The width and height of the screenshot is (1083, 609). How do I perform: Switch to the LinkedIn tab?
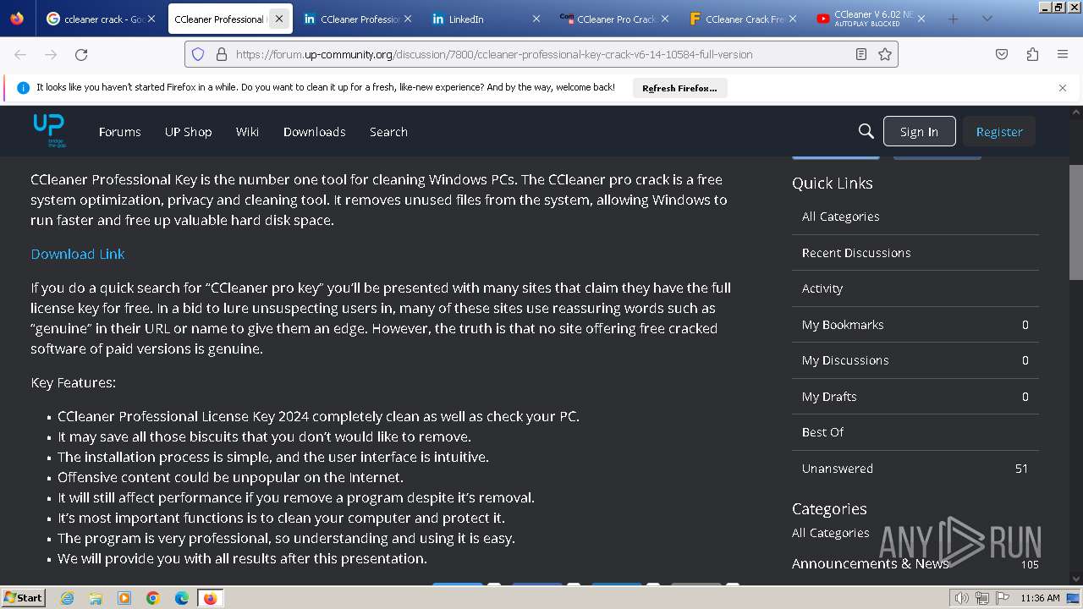pos(487,19)
